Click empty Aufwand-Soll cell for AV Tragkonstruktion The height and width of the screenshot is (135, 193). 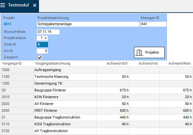coord(113,131)
